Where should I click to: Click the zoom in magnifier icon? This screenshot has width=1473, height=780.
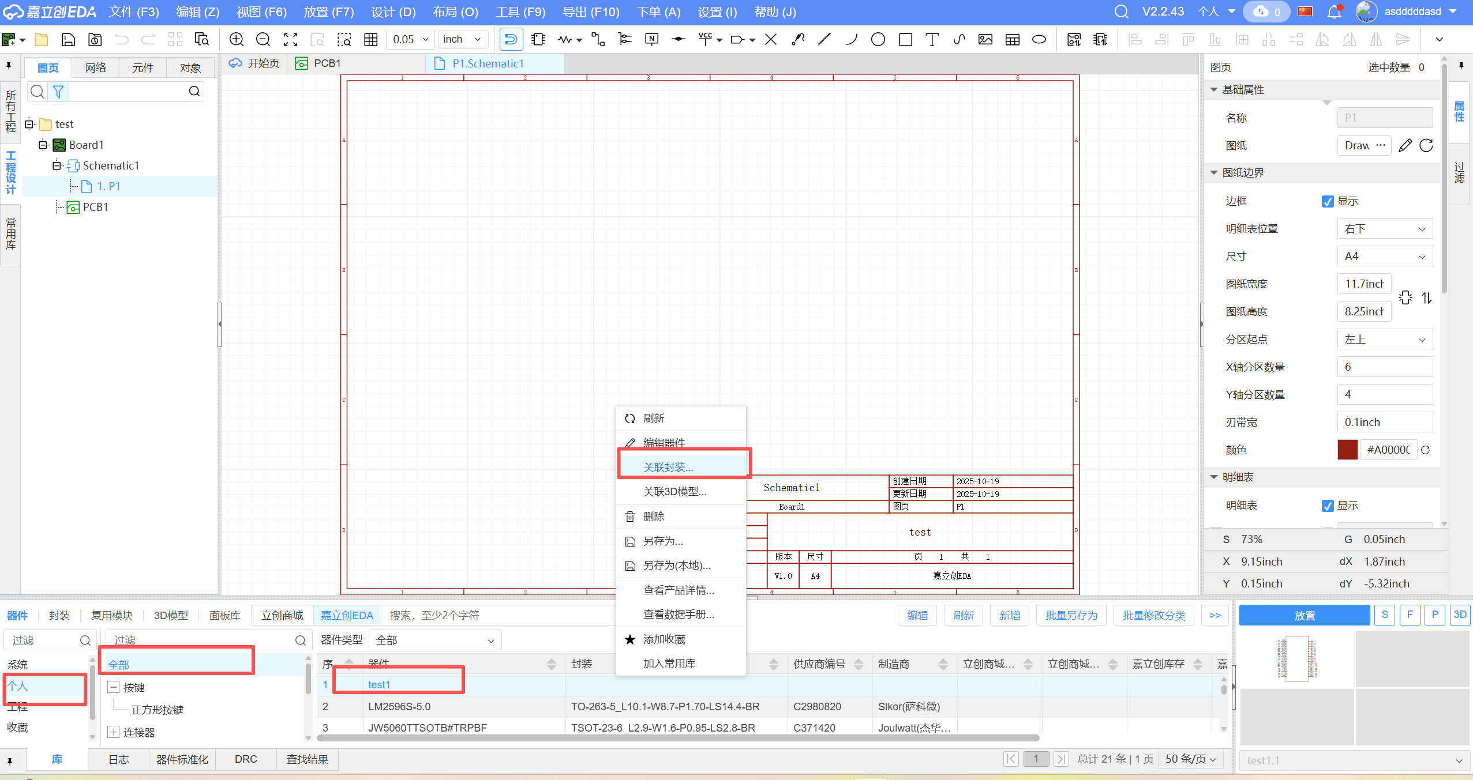click(x=237, y=39)
